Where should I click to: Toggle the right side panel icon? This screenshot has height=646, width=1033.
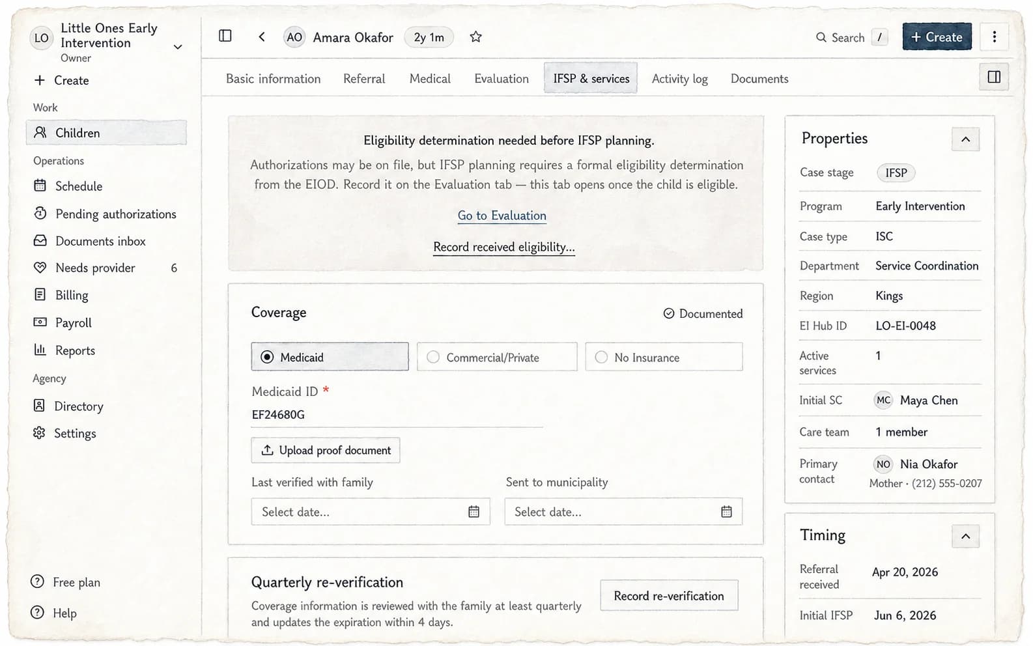tap(994, 77)
